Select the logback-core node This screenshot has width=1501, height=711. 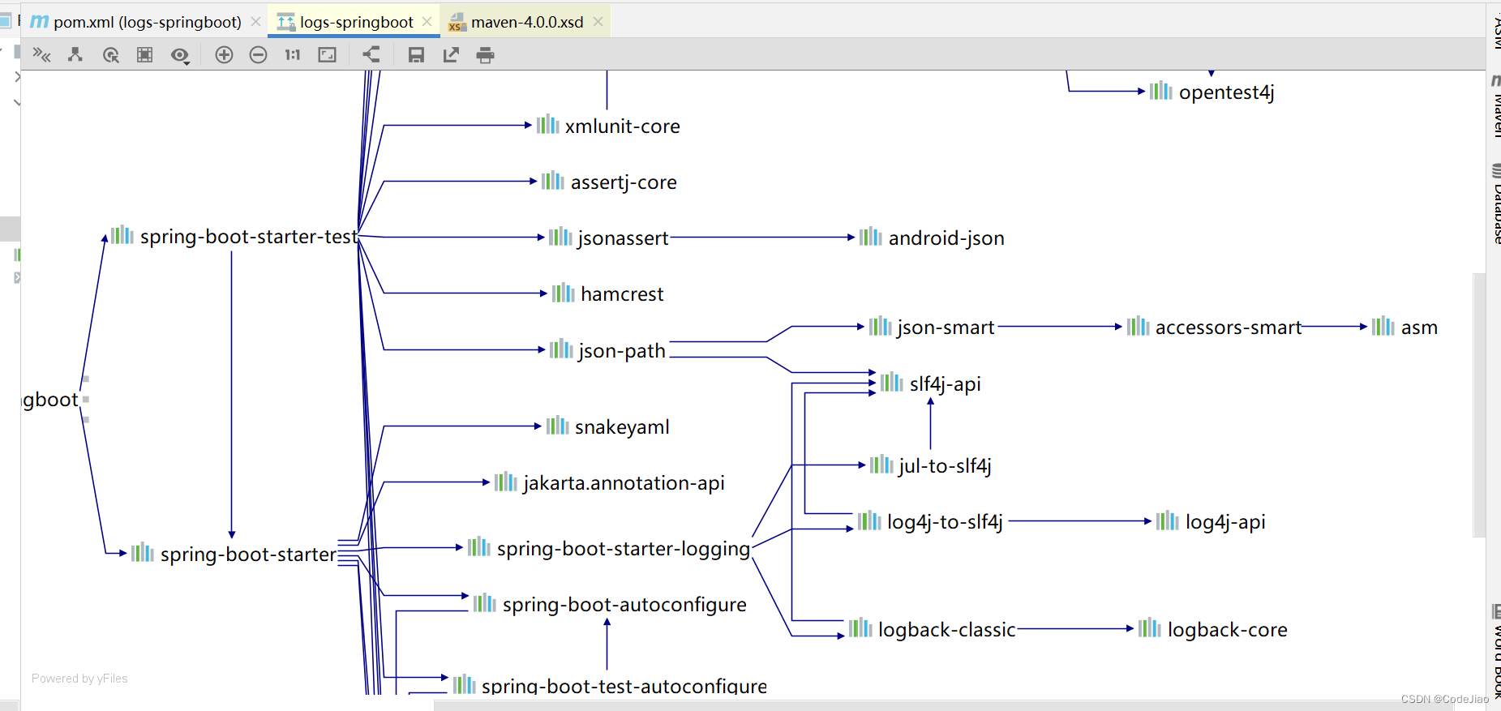(1213, 629)
